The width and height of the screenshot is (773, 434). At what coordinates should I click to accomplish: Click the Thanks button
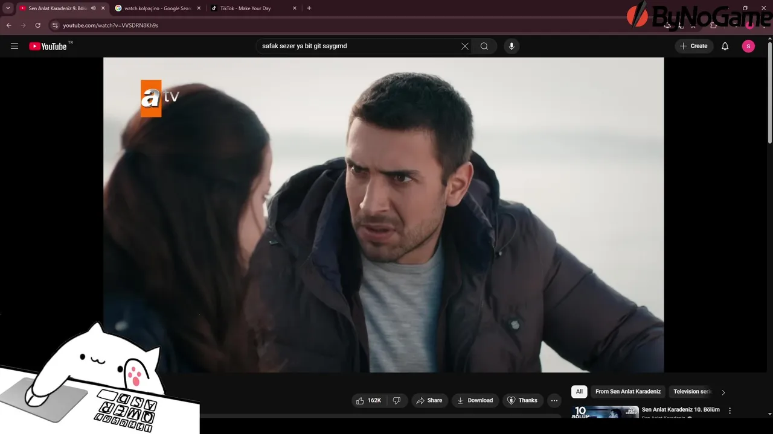(x=522, y=400)
